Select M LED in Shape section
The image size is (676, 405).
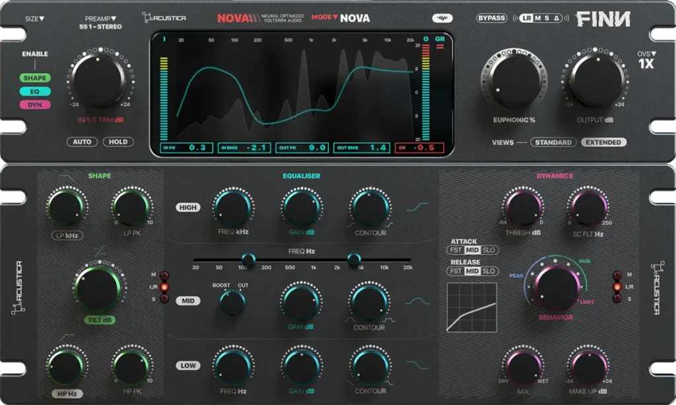(x=164, y=275)
